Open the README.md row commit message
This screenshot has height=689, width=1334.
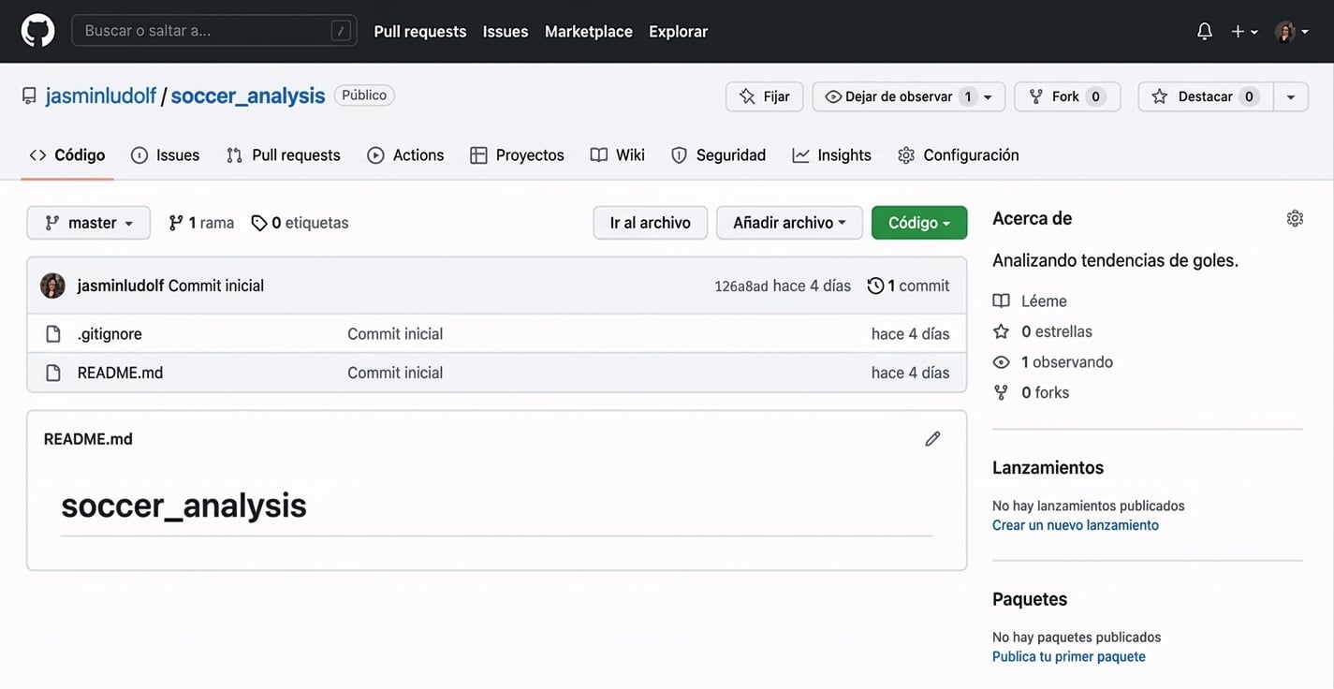point(395,373)
